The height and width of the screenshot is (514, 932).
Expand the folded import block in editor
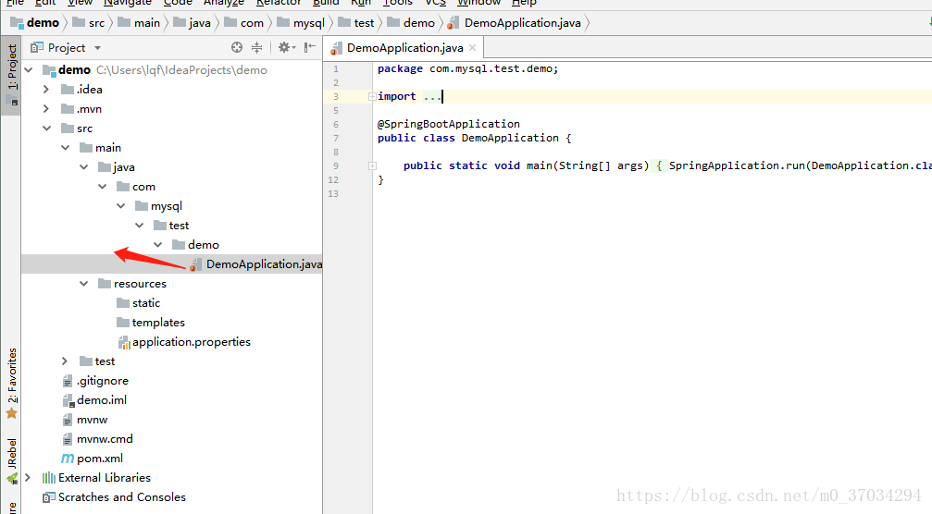click(x=371, y=96)
